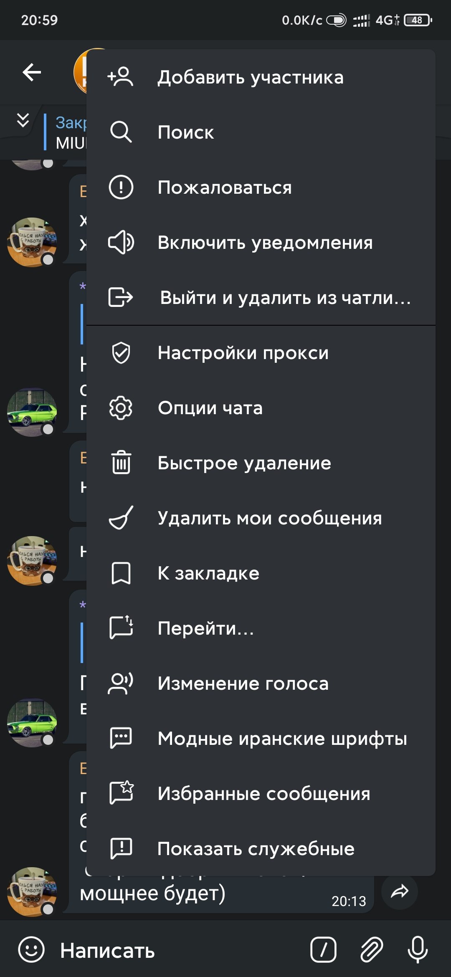The height and width of the screenshot is (977, 451).
Task: Collapse pinned message with double chevron
Action: coord(23,121)
